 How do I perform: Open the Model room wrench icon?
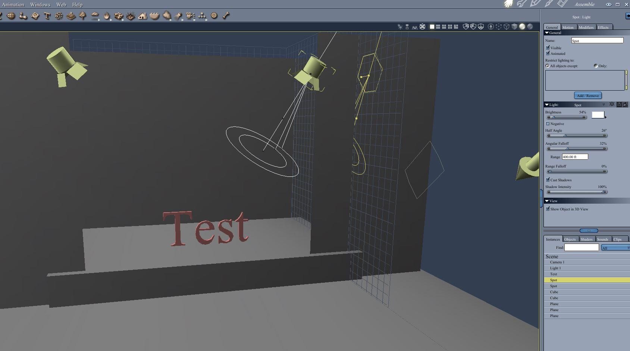pos(521,4)
